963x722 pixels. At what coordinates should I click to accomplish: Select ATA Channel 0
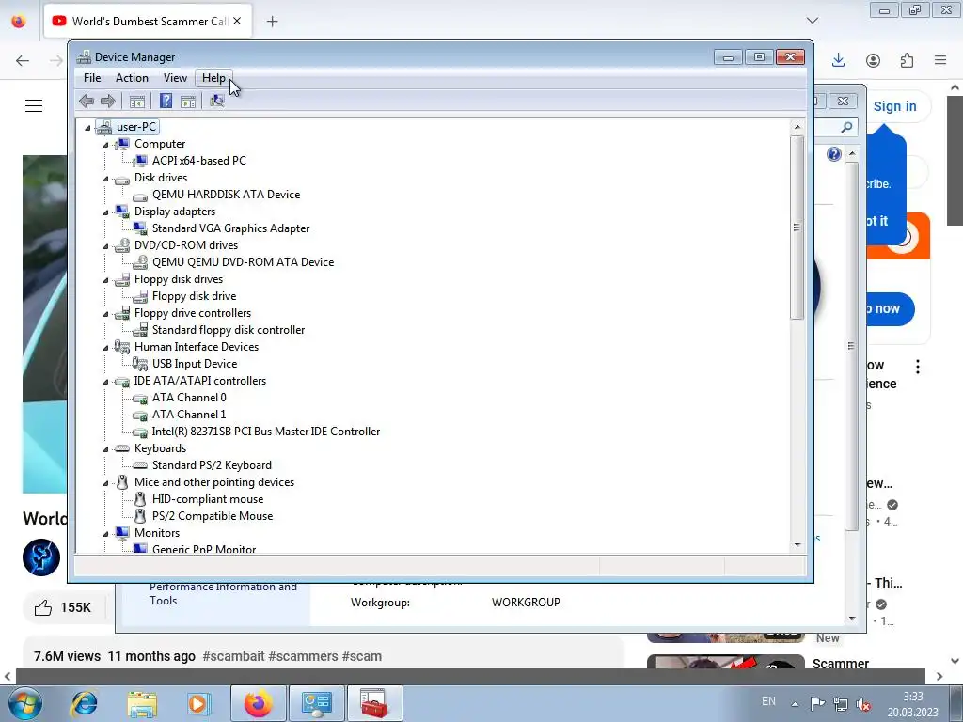pos(189,398)
